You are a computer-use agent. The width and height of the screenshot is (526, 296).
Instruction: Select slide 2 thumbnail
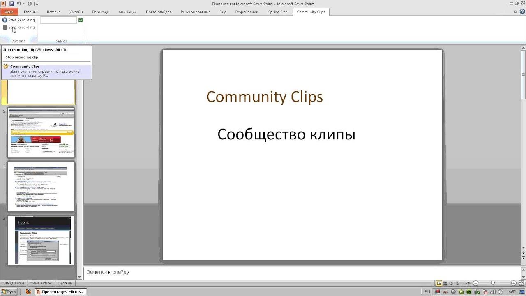click(x=41, y=133)
